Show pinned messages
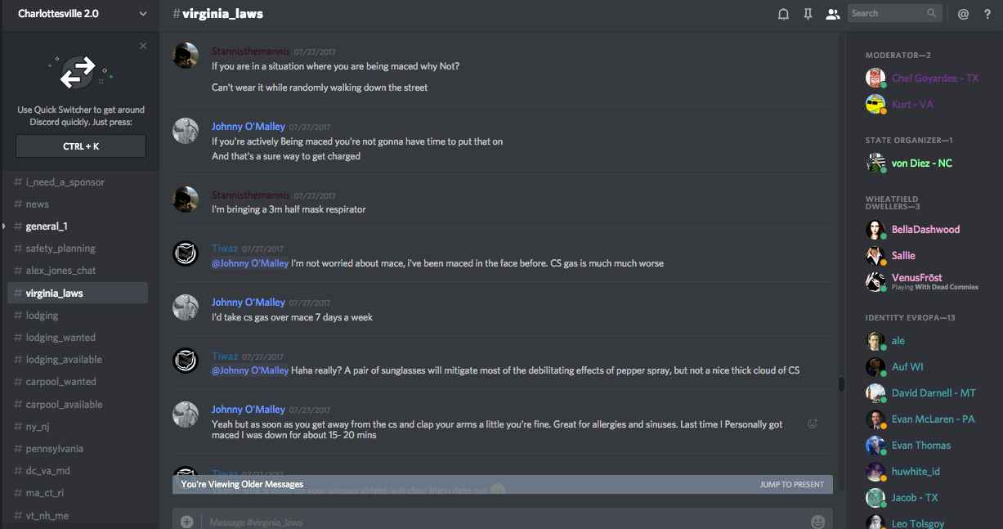The width and height of the screenshot is (1003, 529). [x=808, y=14]
